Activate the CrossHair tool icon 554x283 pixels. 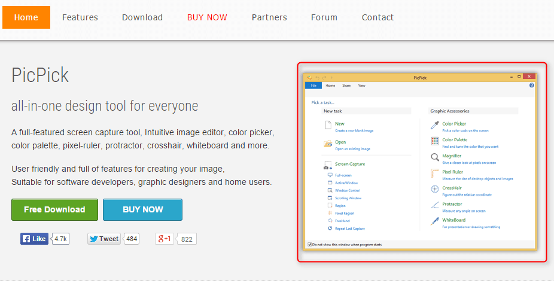click(x=435, y=189)
